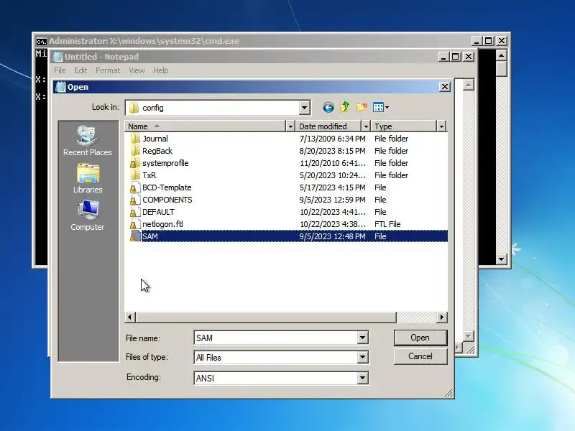The width and height of the screenshot is (575, 431).
Task: Select the systemprofile folder name
Action: [165, 163]
